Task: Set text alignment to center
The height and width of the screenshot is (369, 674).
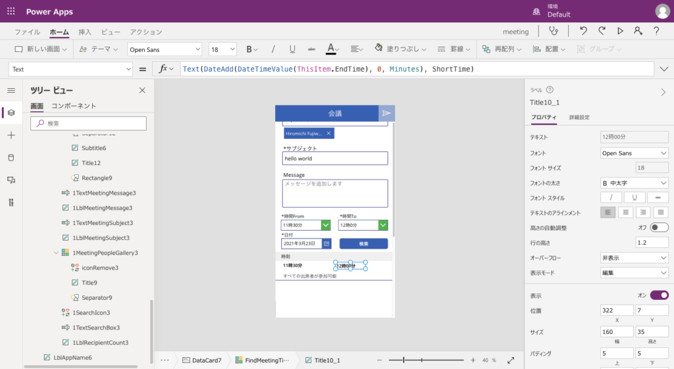Action: click(x=625, y=212)
